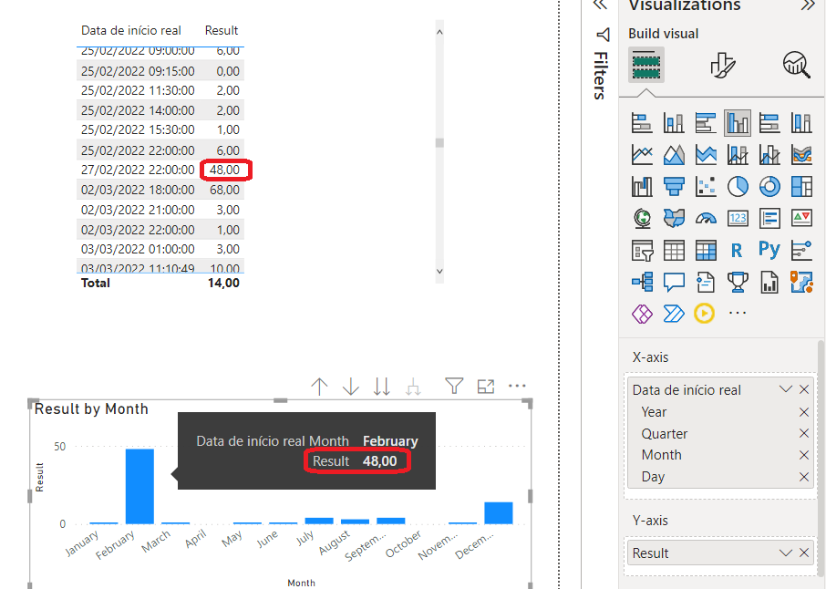Add a Power Apps visual
The width and height of the screenshot is (826, 589).
coord(642,314)
